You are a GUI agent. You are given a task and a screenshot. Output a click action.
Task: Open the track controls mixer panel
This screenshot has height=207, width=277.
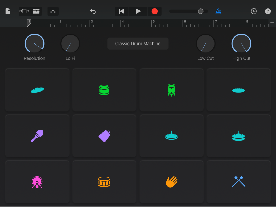click(x=53, y=11)
